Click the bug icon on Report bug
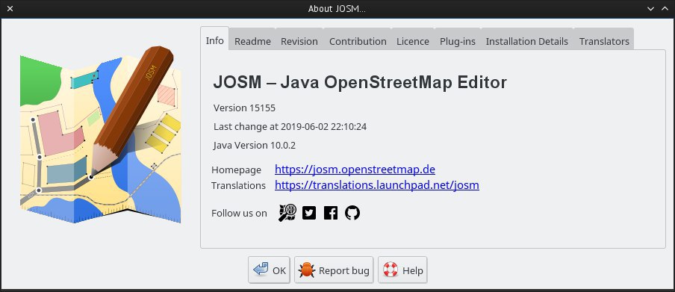 point(306,270)
